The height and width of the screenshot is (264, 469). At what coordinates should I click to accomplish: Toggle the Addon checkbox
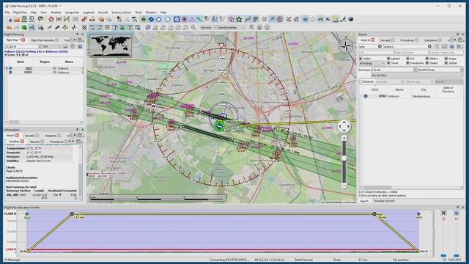coord(361,59)
